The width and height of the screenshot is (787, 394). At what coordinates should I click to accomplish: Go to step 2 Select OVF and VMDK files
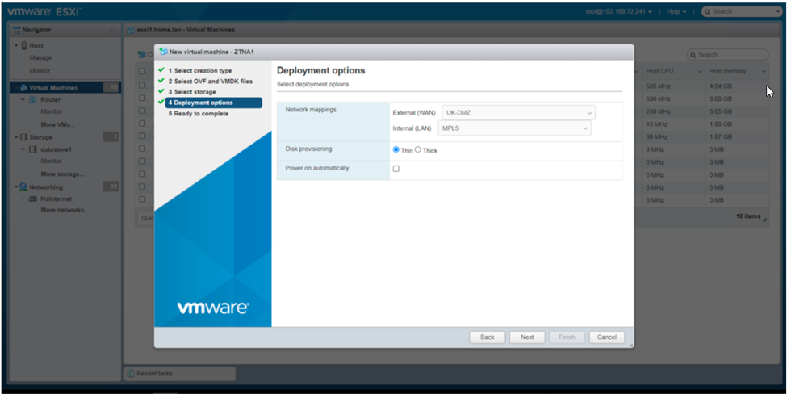(x=211, y=81)
